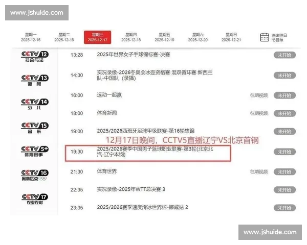Select the 西班牙足球甲级联赛-第16轮集锦 program
The height and width of the screenshot is (245, 307).
[x=146, y=131]
